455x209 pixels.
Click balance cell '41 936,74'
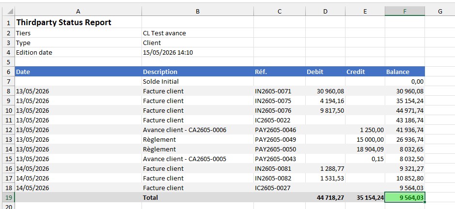click(405, 130)
